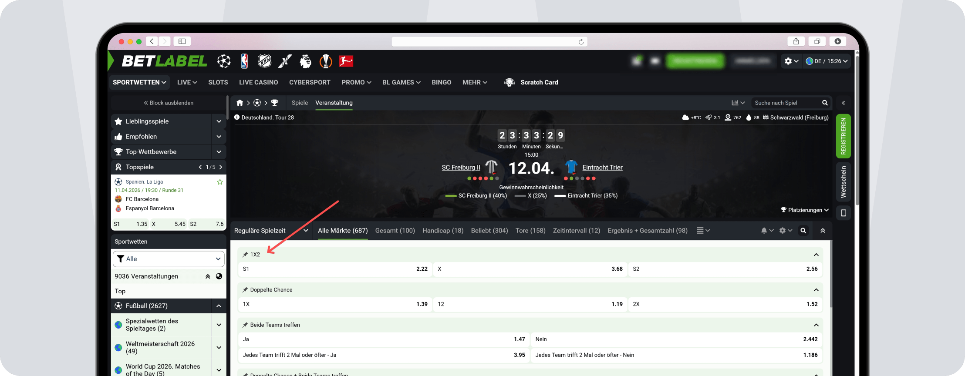Open the Alle filter combo box
Image resolution: width=965 pixels, height=376 pixels.
pyautogui.click(x=169, y=259)
